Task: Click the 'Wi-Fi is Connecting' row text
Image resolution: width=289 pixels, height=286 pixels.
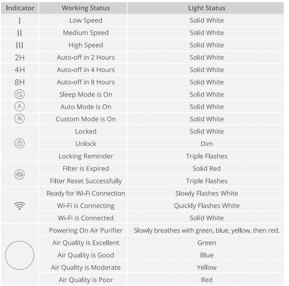Action: pyautogui.click(x=86, y=206)
